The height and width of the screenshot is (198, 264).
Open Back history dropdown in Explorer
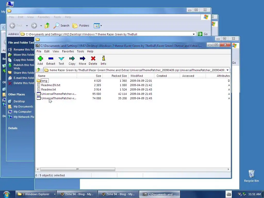tap(27, 26)
